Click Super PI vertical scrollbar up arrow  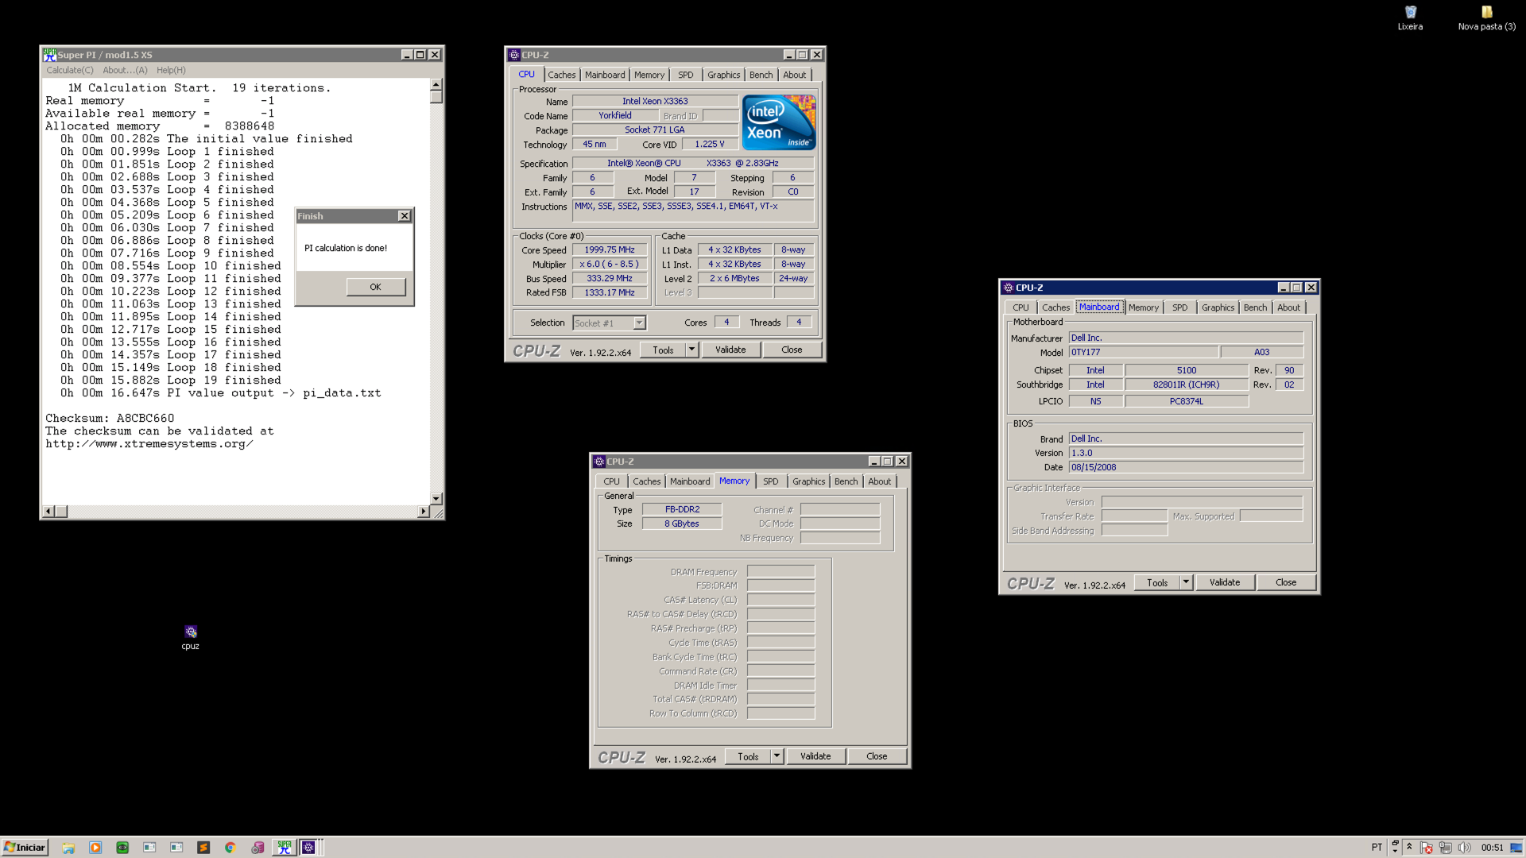(x=436, y=84)
